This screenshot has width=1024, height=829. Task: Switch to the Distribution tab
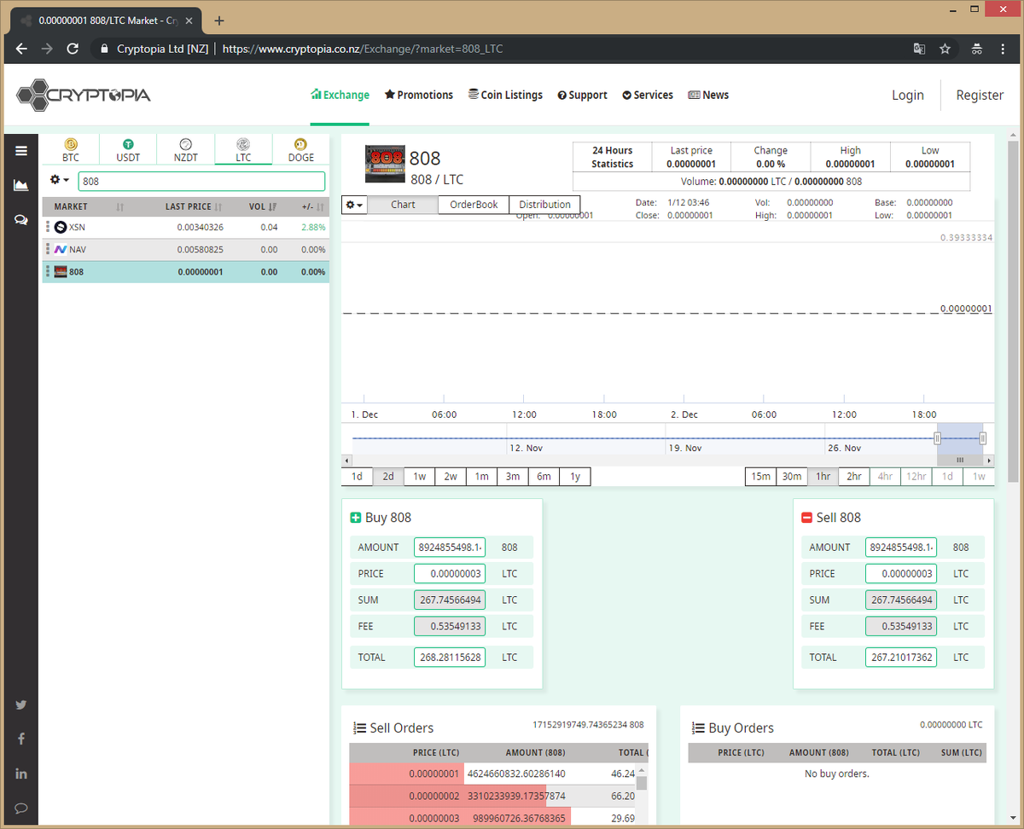[x=544, y=205]
